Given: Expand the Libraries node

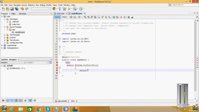Looking at the screenshot, I should click(x=5, y=37).
